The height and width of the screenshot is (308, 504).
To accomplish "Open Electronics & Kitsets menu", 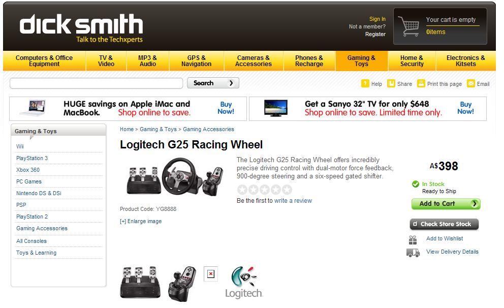I will (x=466, y=61).
